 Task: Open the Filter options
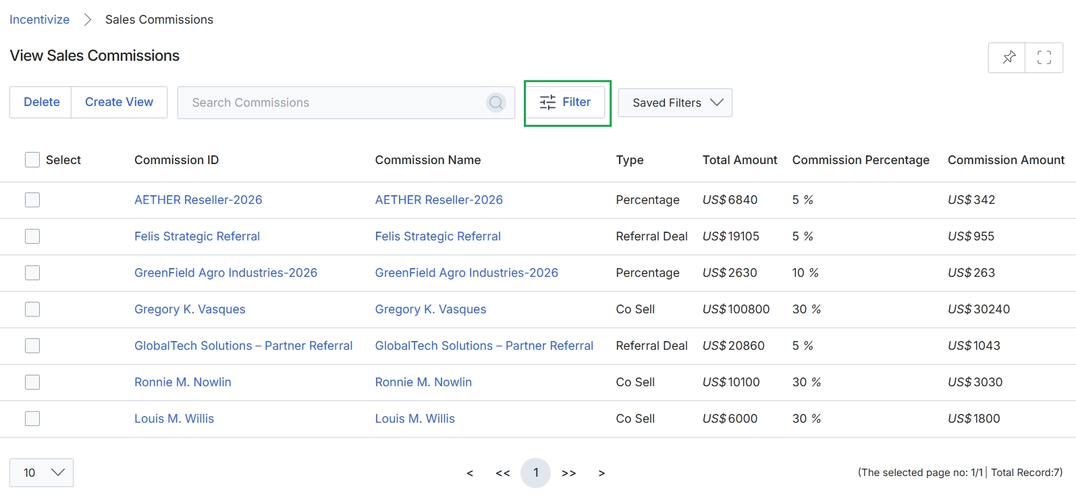(x=566, y=102)
